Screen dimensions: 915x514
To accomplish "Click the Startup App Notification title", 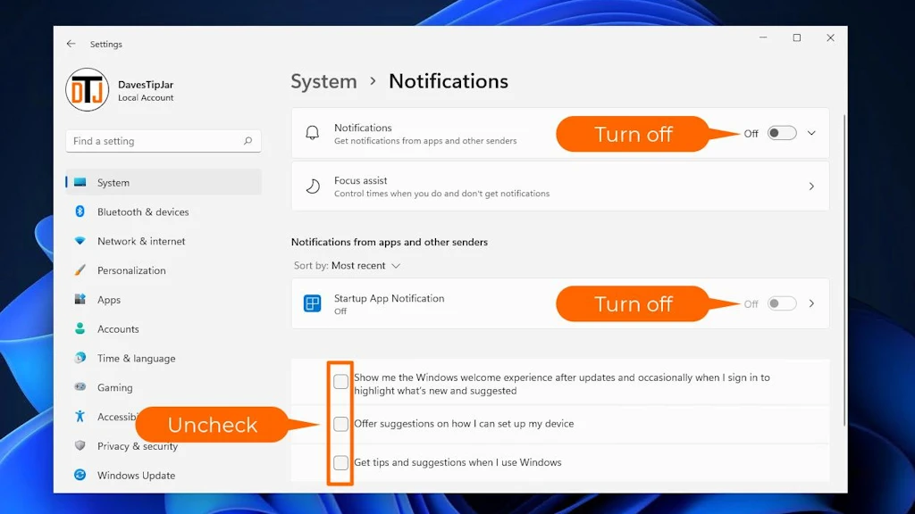I will tap(390, 298).
